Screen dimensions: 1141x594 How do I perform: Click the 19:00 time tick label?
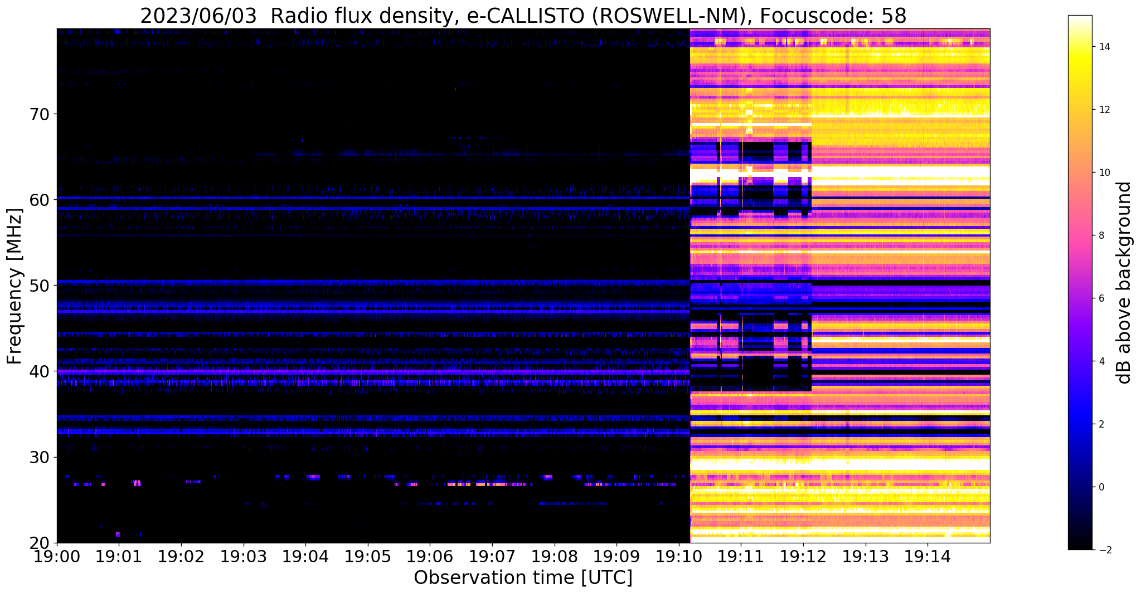(x=57, y=556)
